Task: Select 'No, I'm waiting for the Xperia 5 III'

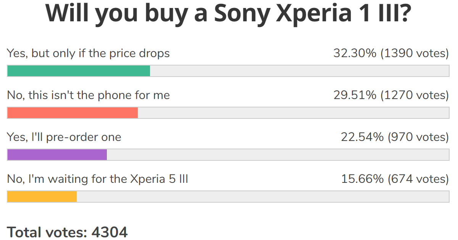Action: pyautogui.click(x=98, y=179)
